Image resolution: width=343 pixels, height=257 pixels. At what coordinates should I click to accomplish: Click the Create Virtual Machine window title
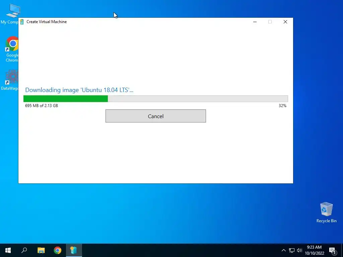(x=47, y=22)
